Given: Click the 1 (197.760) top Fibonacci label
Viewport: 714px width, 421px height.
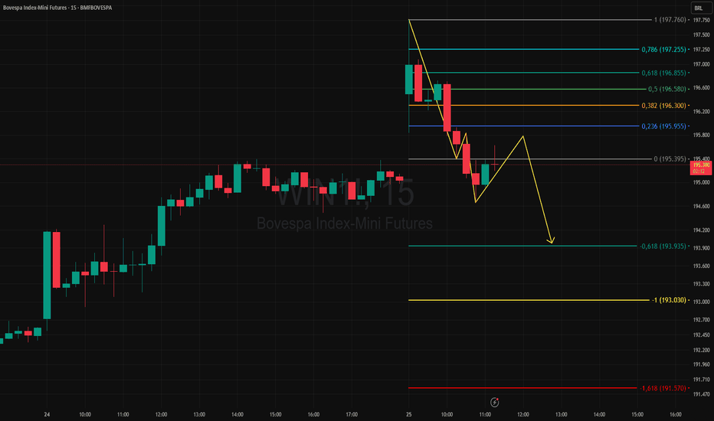Looking at the screenshot, I should pyautogui.click(x=670, y=20).
